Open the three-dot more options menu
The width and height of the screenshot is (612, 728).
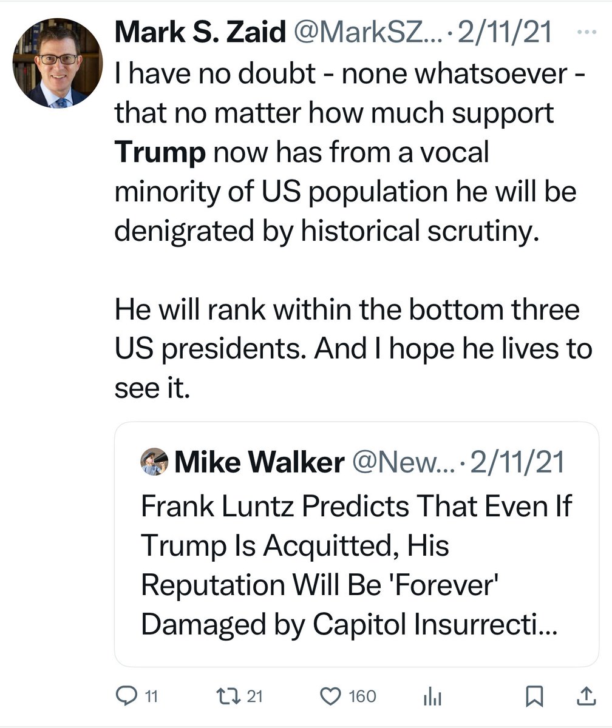pyautogui.click(x=586, y=33)
